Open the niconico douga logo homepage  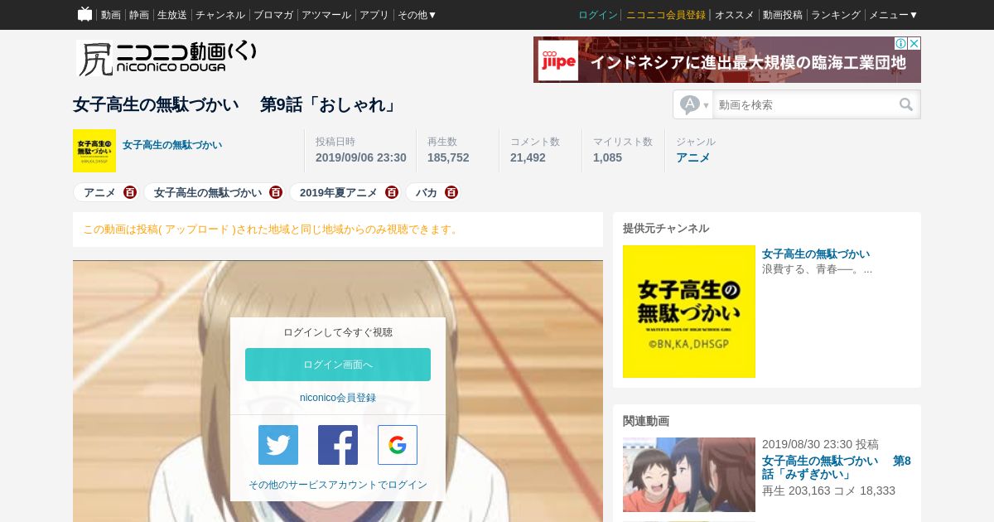tap(167, 59)
